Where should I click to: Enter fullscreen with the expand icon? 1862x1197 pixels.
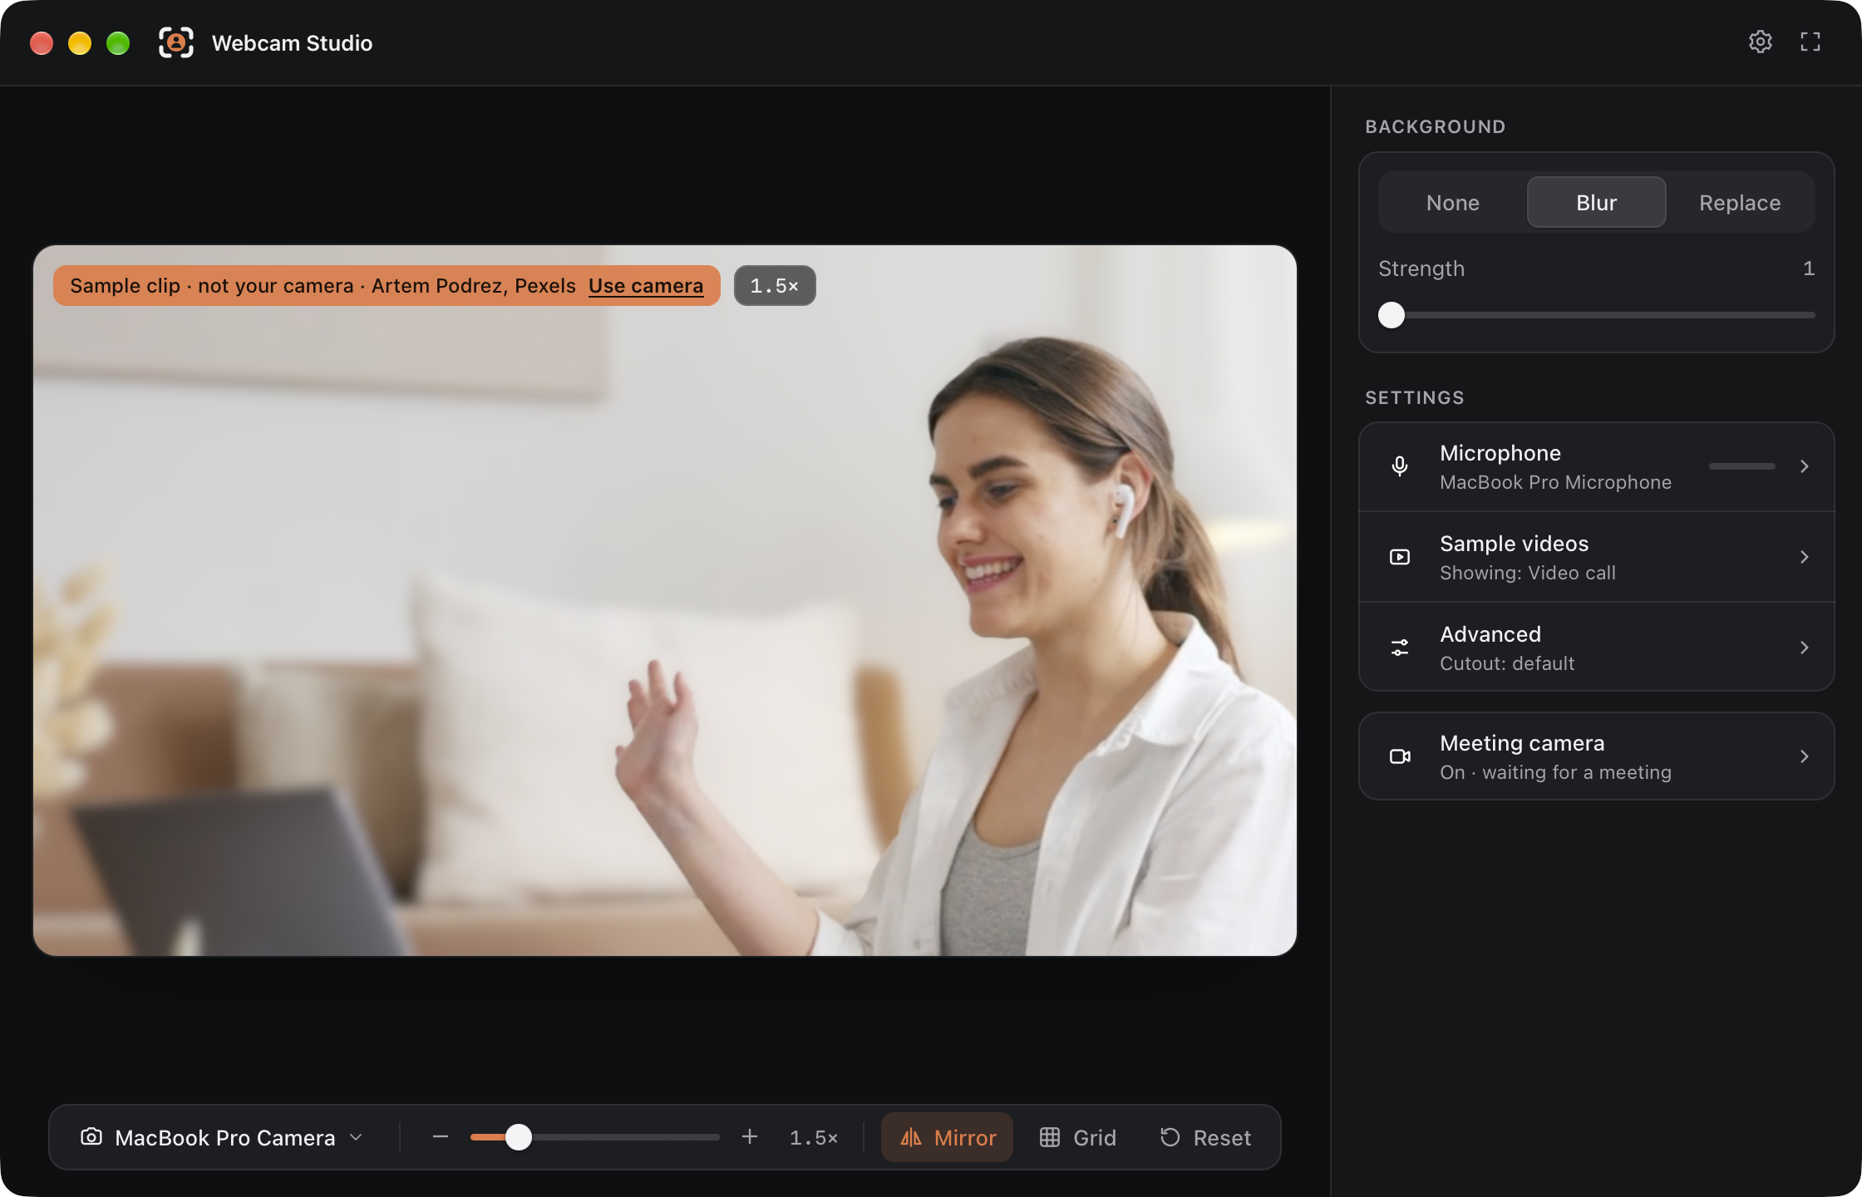1810,42
